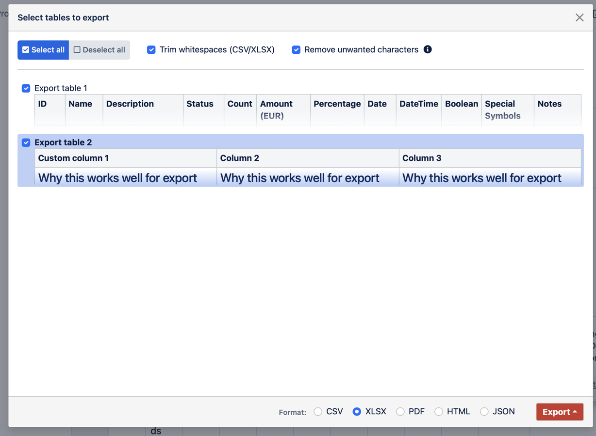Click the Column 3 header in table 2
596x436 pixels.
tap(490, 158)
